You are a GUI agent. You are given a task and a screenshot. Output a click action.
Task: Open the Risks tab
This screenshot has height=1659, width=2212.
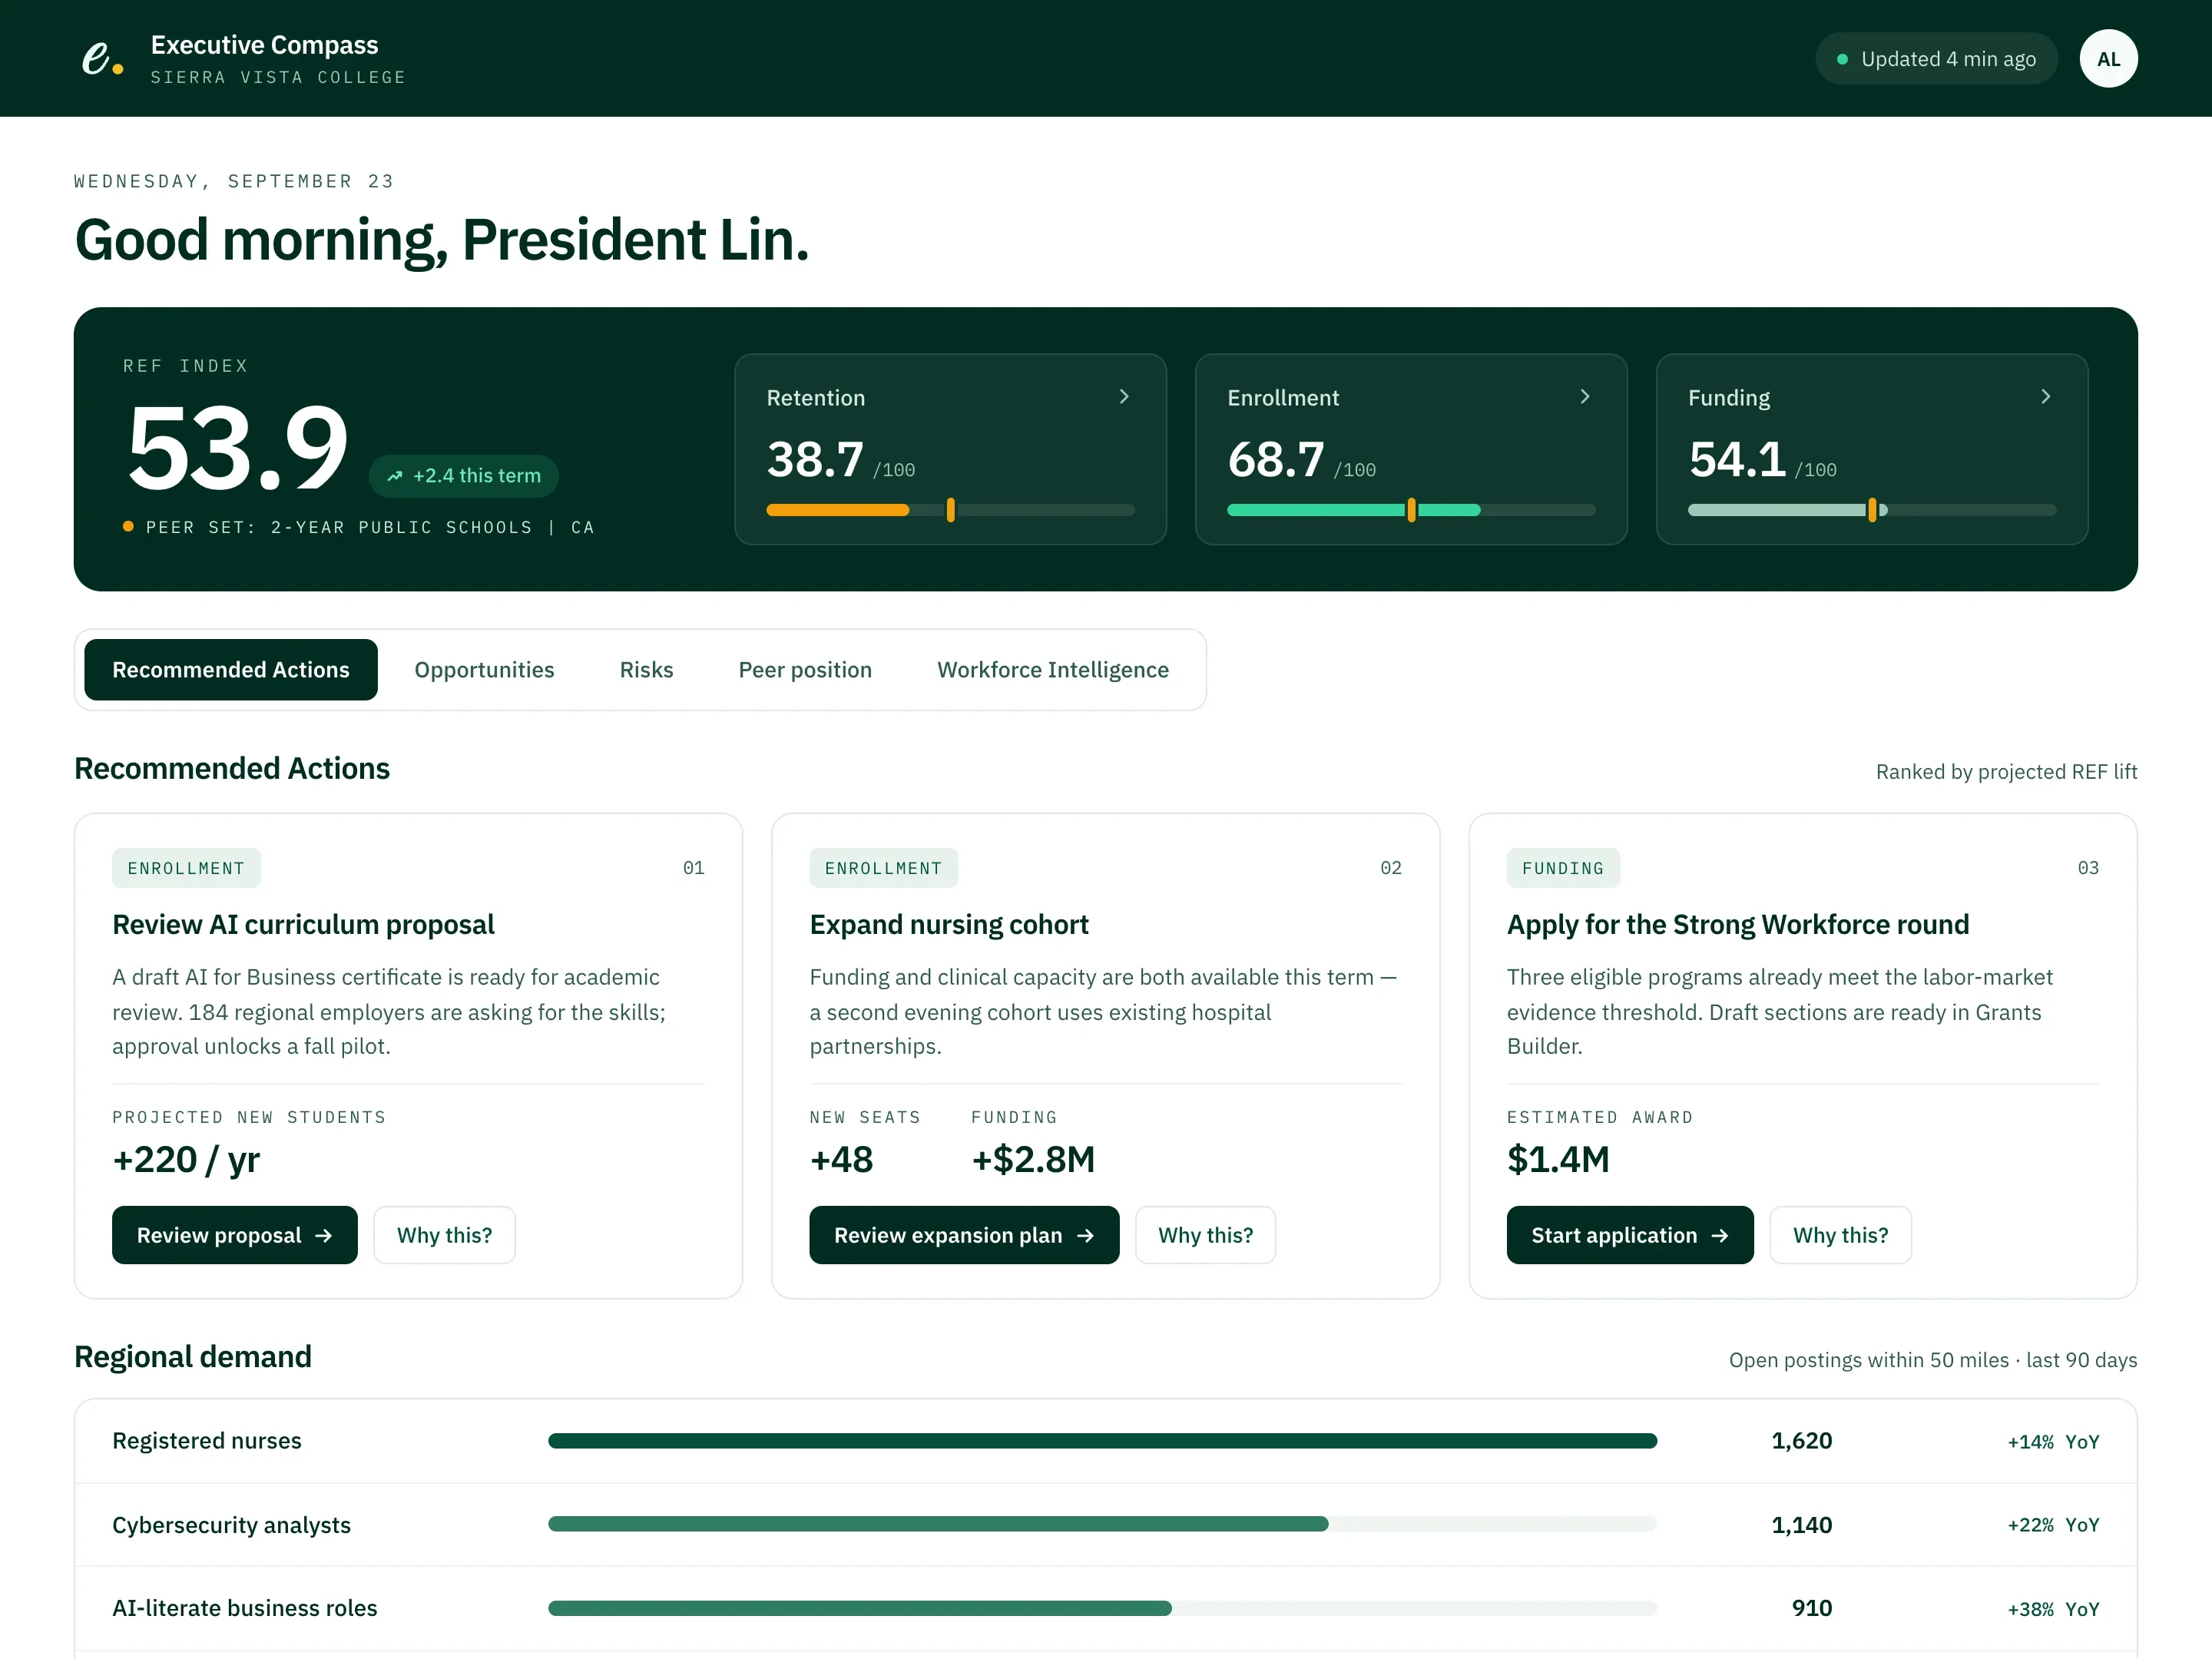point(646,670)
